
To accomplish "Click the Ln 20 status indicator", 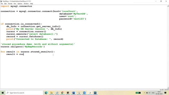I will [162, 90].
